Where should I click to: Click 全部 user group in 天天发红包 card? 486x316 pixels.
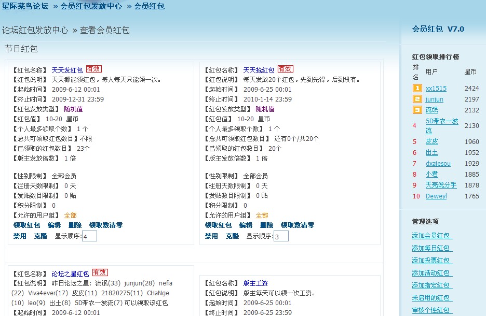71,215
